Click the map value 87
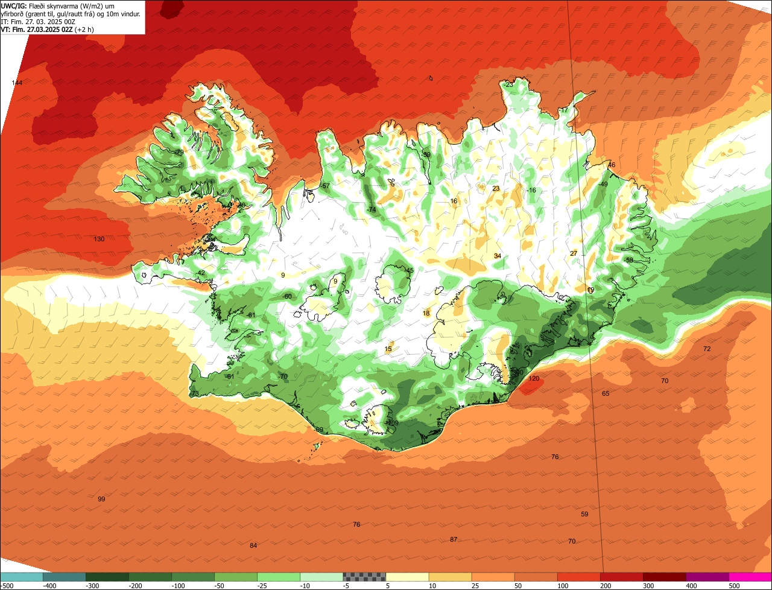The image size is (772, 590). pyautogui.click(x=454, y=539)
